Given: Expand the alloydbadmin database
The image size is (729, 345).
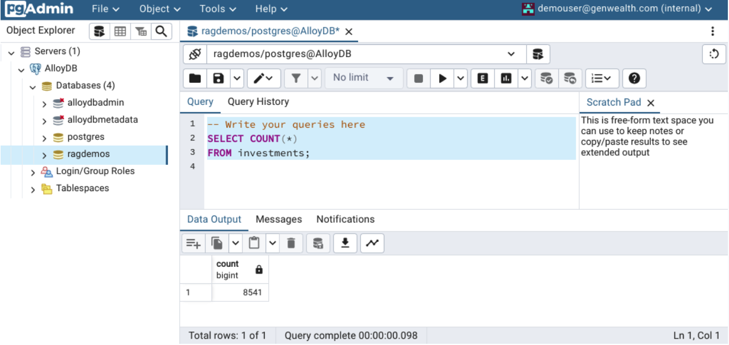Looking at the screenshot, I should point(44,104).
